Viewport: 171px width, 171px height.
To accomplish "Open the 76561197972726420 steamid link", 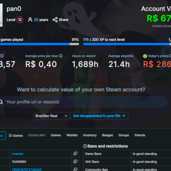I will click(27, 170).
